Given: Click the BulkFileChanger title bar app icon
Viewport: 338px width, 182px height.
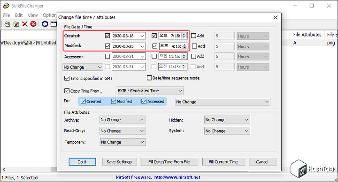Looking at the screenshot, I should tap(6, 6).
